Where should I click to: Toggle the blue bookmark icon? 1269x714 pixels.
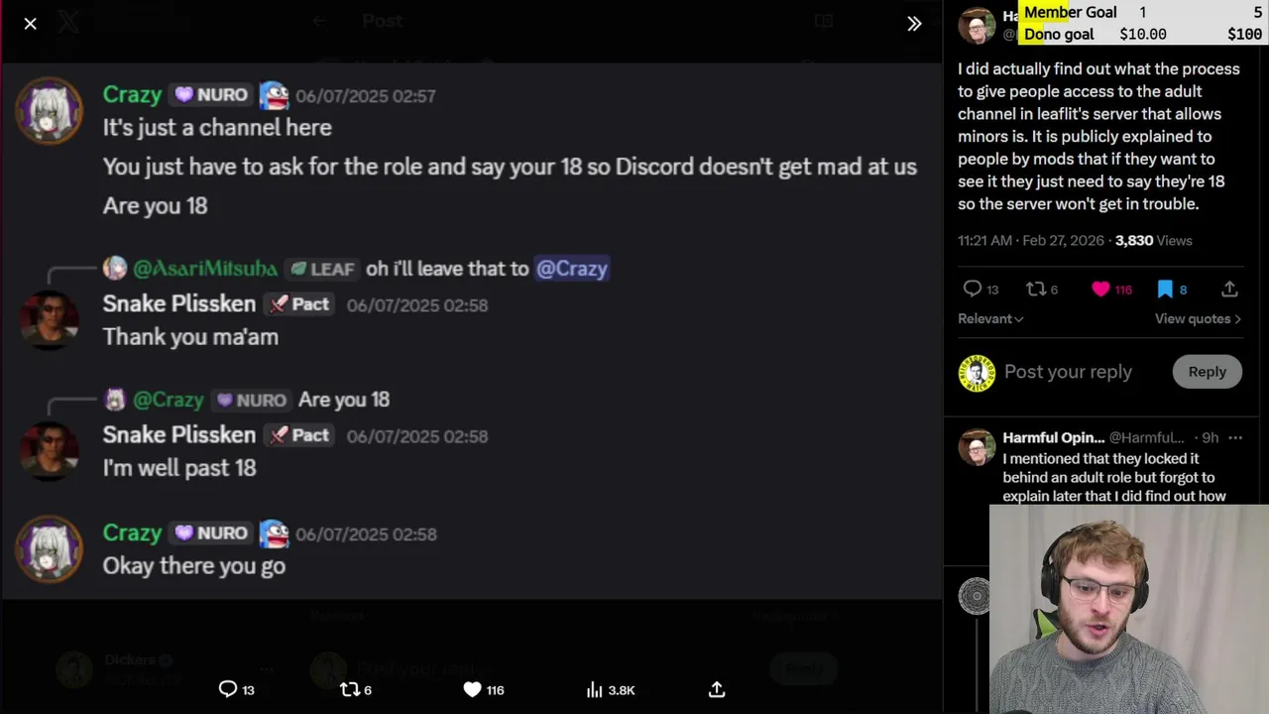coord(1165,289)
